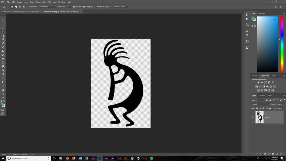Select the Eyedropper tool
Screen dimensions: 286x161
(x=3, y=39)
